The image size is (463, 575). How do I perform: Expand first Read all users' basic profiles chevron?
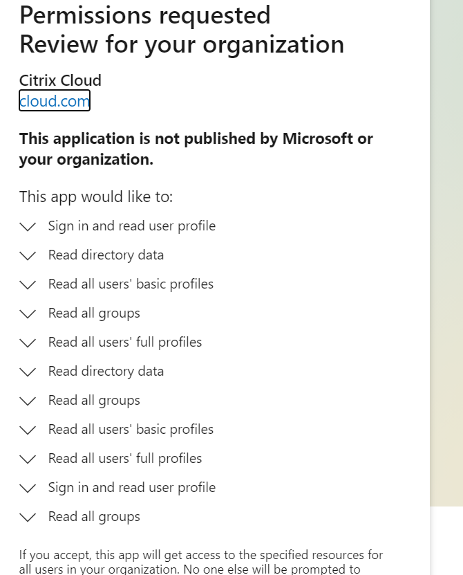click(28, 284)
